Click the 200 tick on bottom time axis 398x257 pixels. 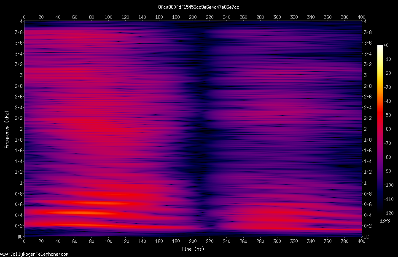pyautogui.click(x=193, y=241)
